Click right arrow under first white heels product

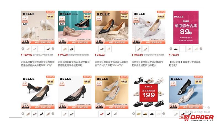[53, 49]
